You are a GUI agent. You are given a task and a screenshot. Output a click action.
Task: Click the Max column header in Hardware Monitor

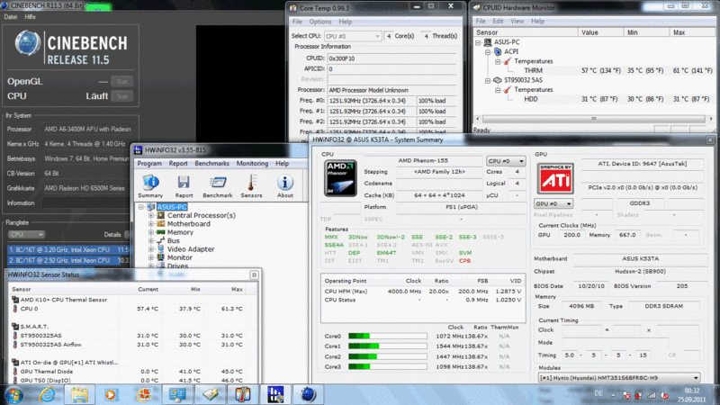tap(692, 32)
